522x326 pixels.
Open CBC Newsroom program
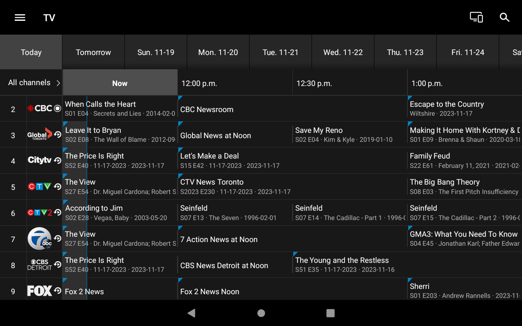292,108
